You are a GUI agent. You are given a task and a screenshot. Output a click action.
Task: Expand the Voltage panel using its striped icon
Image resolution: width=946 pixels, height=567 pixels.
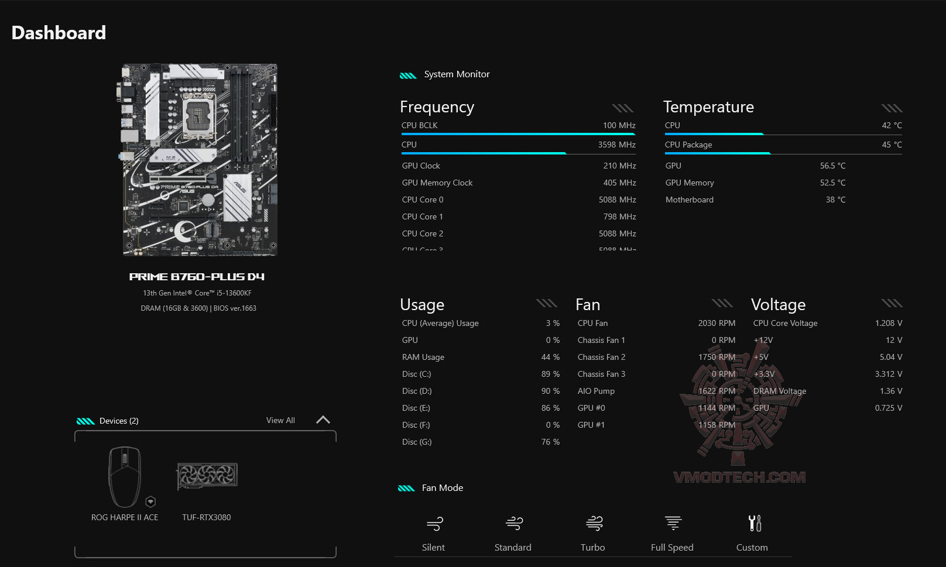(892, 303)
